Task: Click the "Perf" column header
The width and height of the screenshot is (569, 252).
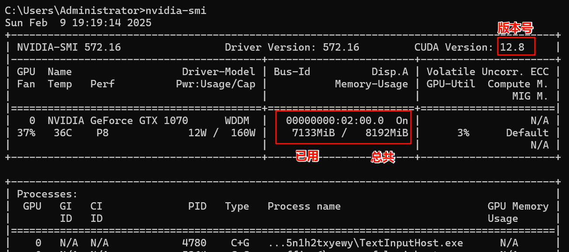Action: coord(103,84)
